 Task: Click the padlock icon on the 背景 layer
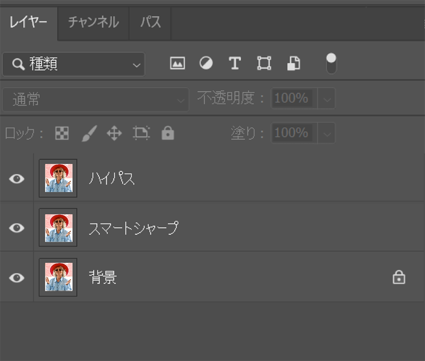[x=399, y=277]
